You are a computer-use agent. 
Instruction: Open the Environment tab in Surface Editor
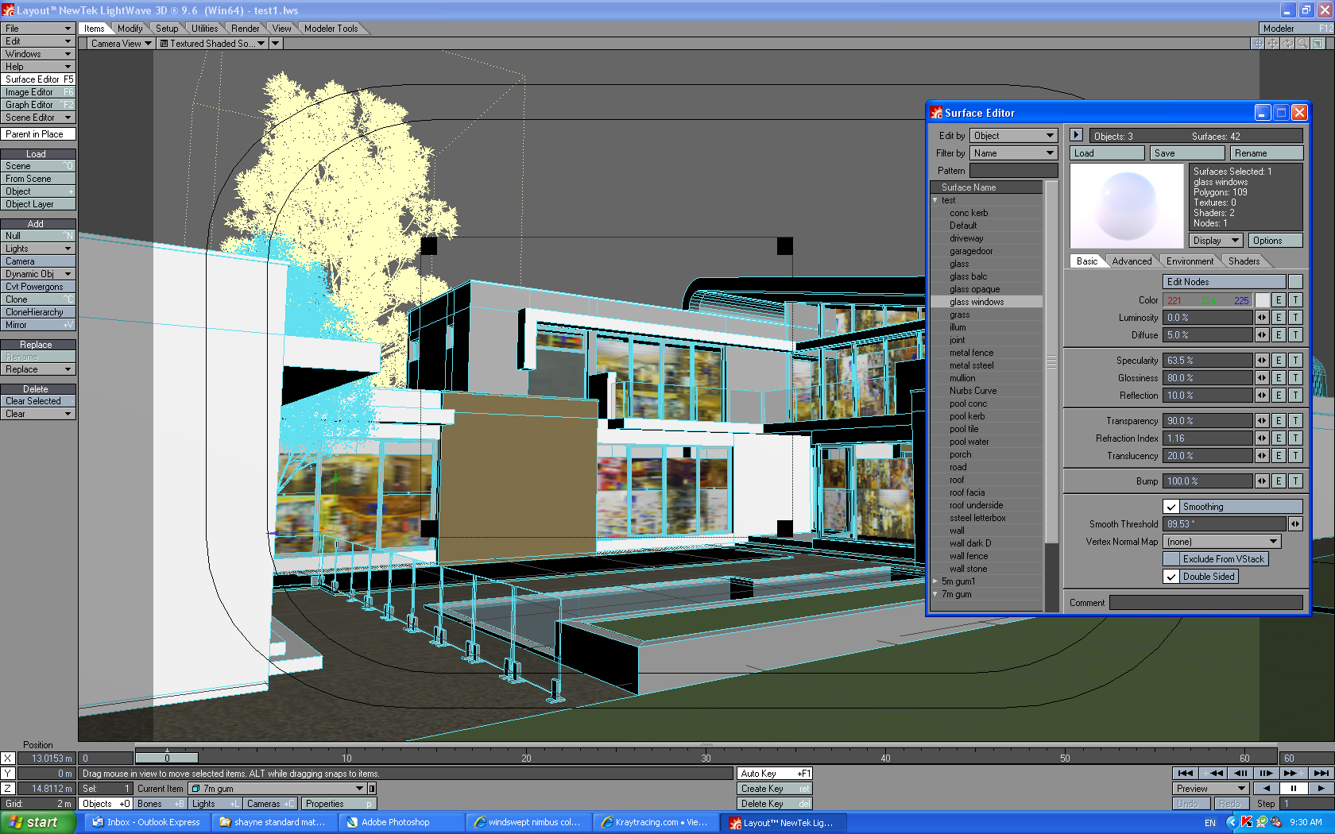(x=1189, y=261)
